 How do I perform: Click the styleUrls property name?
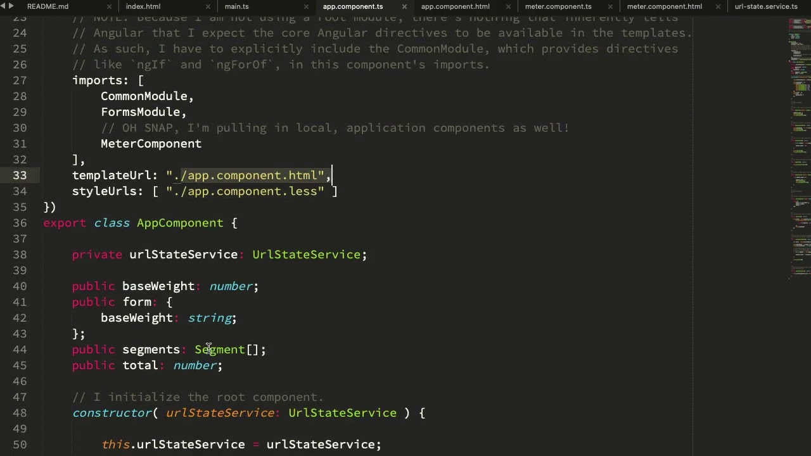coord(104,191)
